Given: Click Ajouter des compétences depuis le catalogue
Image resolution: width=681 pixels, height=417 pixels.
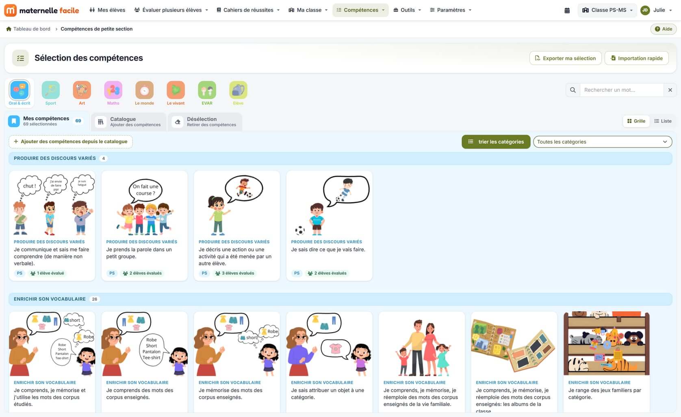Looking at the screenshot, I should (71, 141).
